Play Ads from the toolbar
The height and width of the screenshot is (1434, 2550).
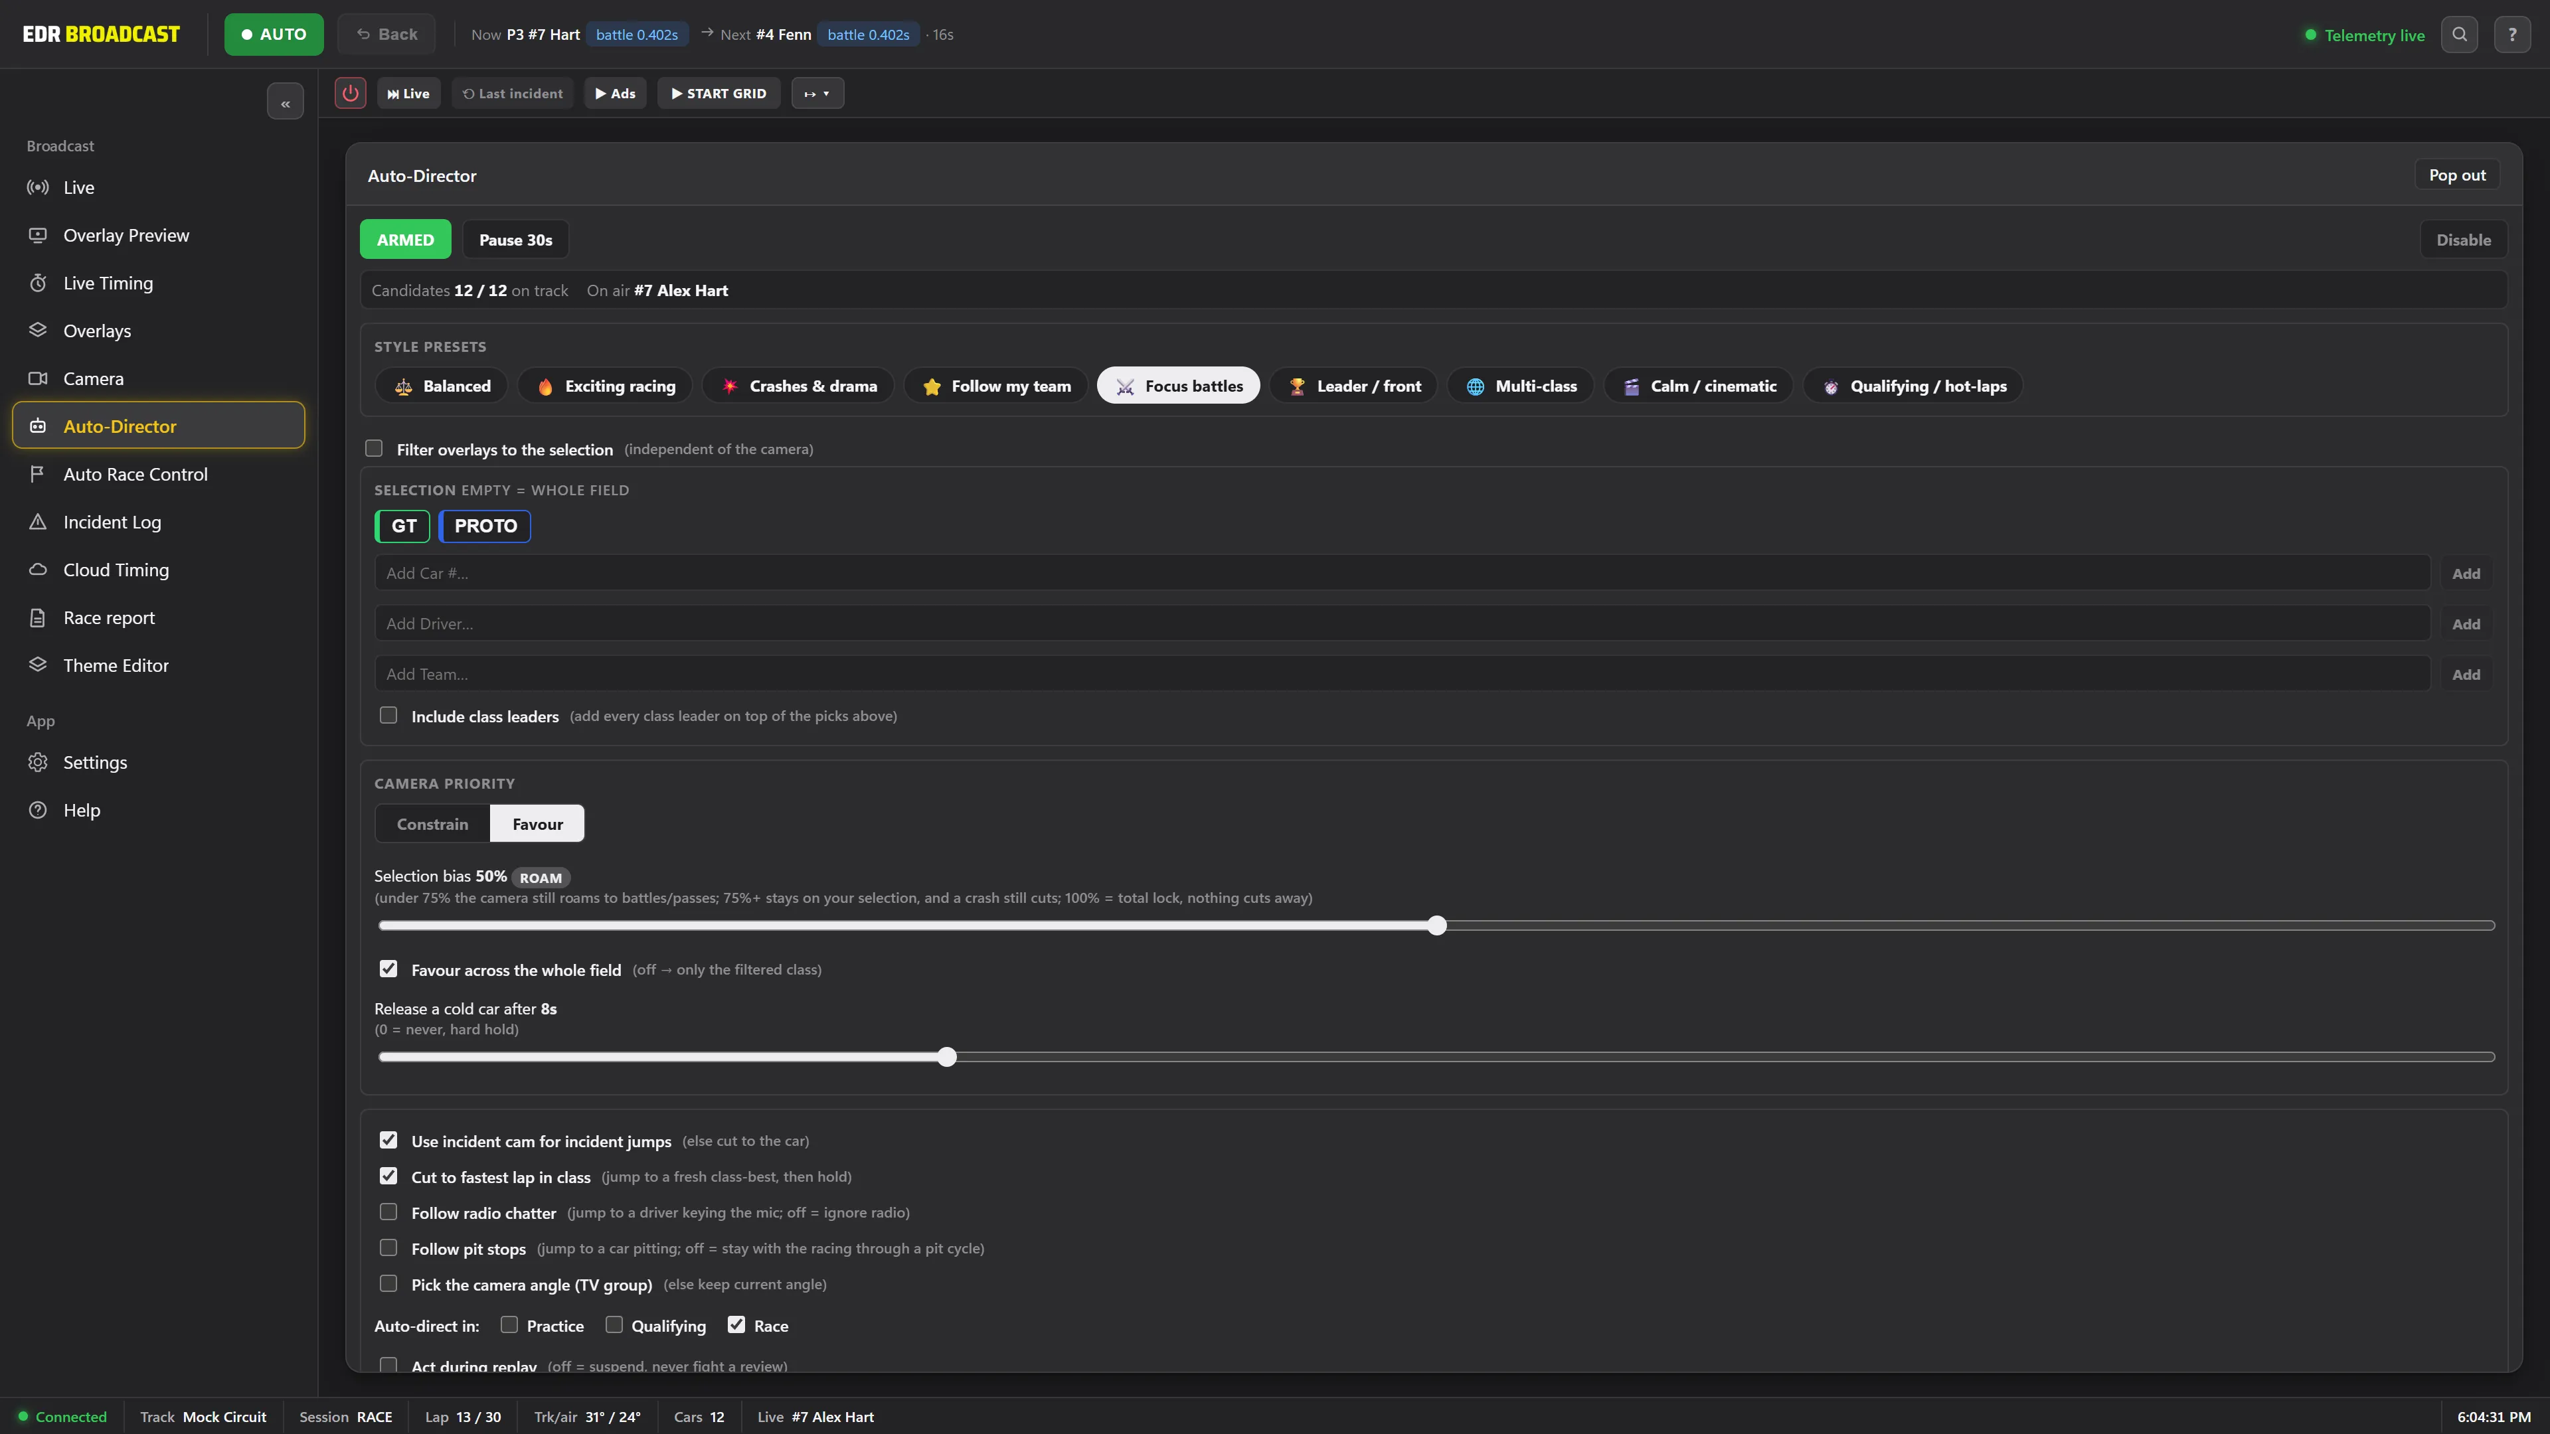tap(615, 93)
